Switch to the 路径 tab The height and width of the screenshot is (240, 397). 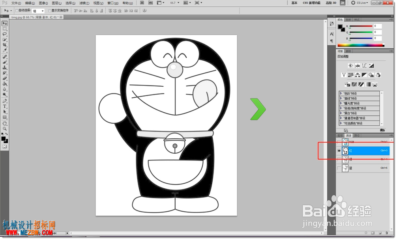tap(357, 136)
